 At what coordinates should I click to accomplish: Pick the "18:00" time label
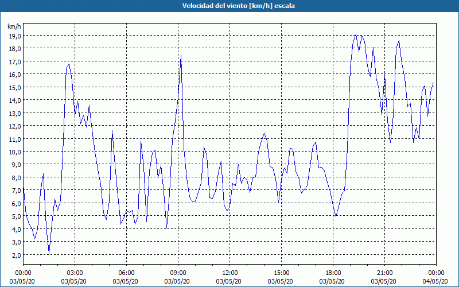[332, 273]
